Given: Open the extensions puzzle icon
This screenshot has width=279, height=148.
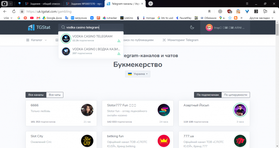Looking at the screenshot, I should [x=265, y=11].
